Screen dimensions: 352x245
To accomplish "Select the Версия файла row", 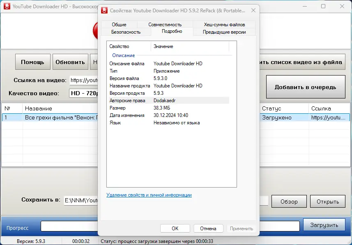I will (169, 78).
